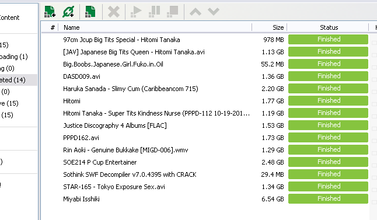Click the 1.19 GB size cell

tap(273, 113)
